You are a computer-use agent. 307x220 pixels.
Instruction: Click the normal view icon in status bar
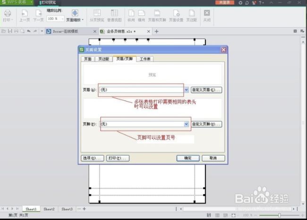[x=217, y=215]
